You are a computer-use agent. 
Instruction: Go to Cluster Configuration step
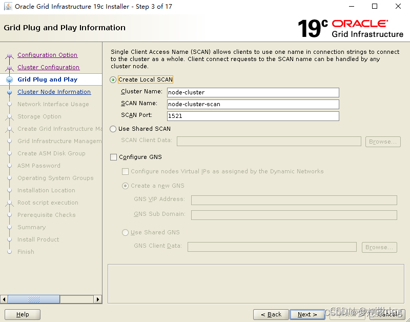(x=48, y=67)
